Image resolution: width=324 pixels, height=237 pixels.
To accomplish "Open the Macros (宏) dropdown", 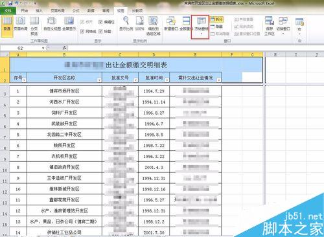I will point(299,26).
